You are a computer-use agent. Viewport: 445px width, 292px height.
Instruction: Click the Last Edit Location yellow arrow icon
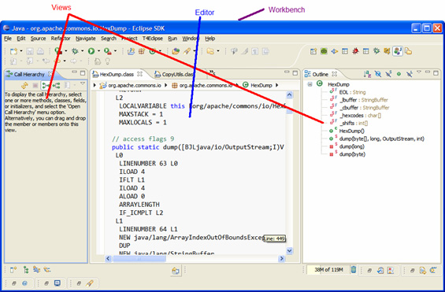click(x=57, y=61)
